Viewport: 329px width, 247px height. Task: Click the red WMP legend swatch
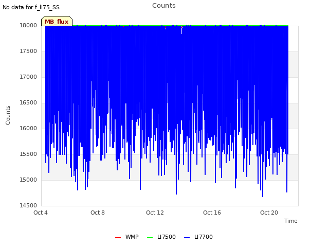click(118, 238)
